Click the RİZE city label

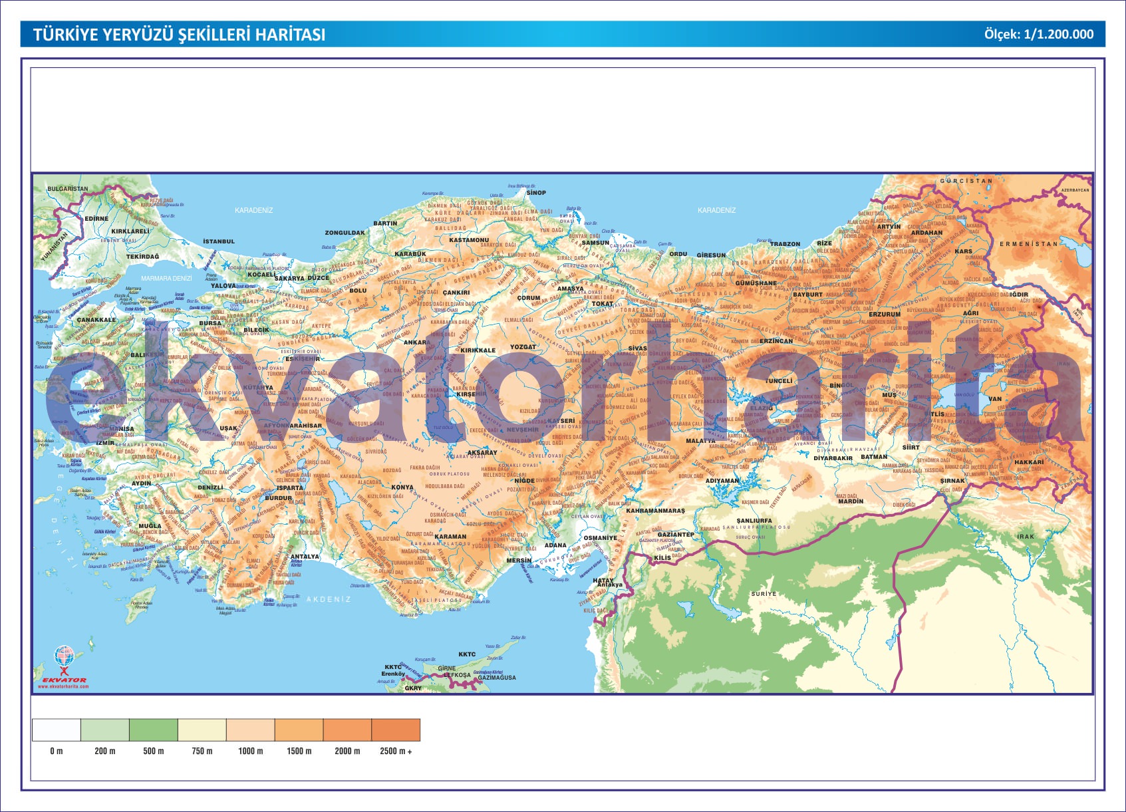pos(825,243)
